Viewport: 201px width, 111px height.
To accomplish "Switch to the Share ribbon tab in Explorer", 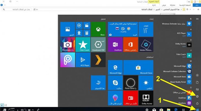I will [x=172, y=5].
